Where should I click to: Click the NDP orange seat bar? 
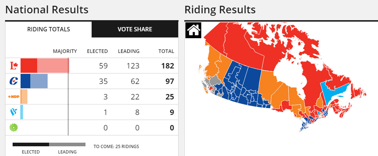pyautogui.click(x=24, y=97)
